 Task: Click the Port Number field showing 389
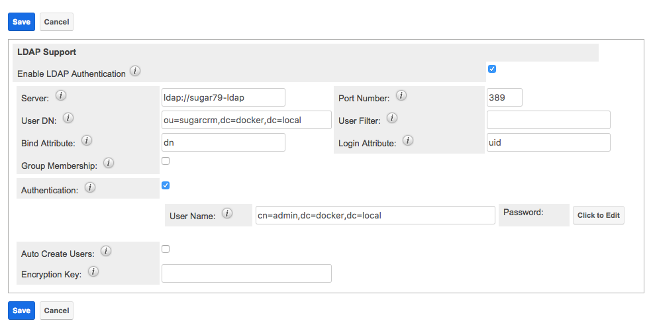click(x=505, y=97)
